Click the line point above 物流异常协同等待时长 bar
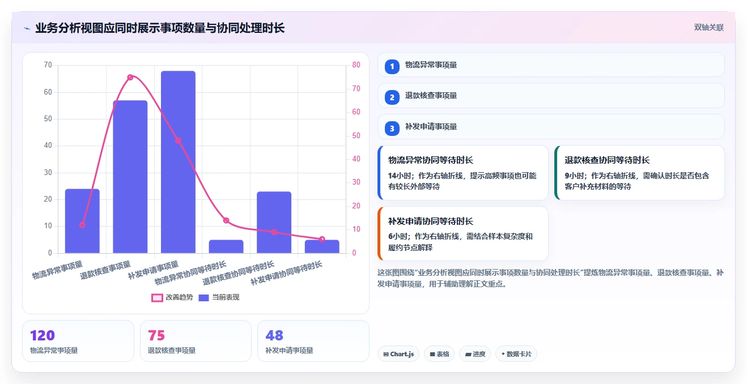This screenshot has height=384, width=747. tap(226, 220)
